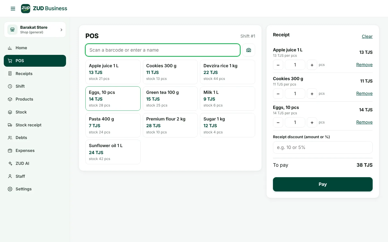Decrease Eggs quantity in receipt
The height and width of the screenshot is (242, 388).
pos(278,122)
